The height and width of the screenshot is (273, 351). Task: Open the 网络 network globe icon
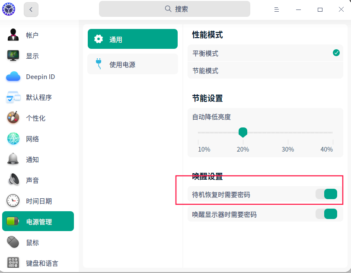(x=13, y=139)
